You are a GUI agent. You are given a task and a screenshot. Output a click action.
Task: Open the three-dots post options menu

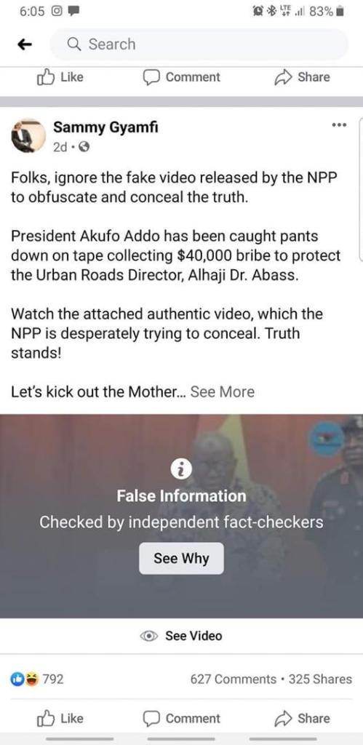(339, 125)
